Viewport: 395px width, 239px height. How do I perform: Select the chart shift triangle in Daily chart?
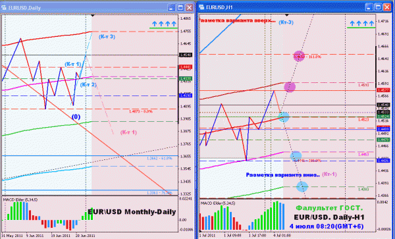93,16
